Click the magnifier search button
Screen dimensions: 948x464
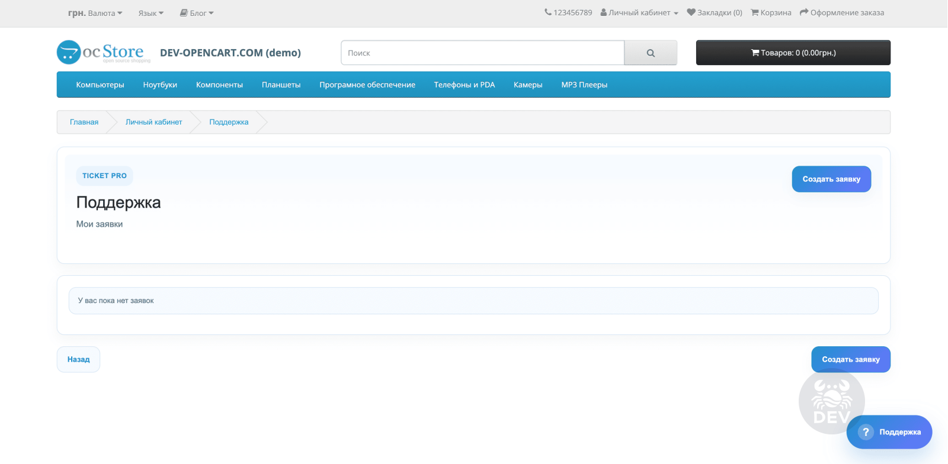click(x=651, y=53)
